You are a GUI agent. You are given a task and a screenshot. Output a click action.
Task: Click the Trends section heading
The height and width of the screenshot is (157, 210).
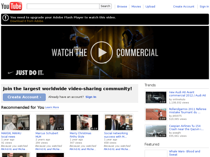[150, 85]
